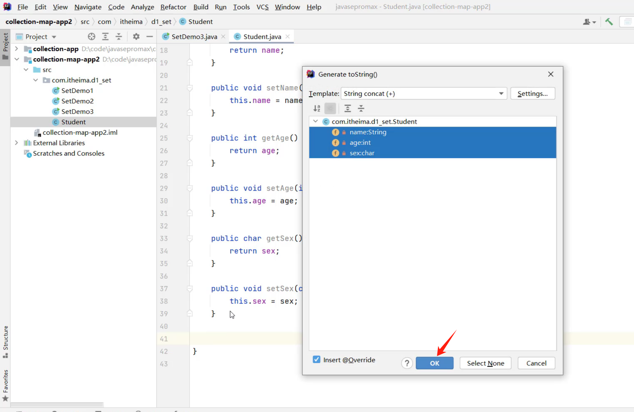The height and width of the screenshot is (412, 634).
Task: Open the user account icon menu
Action: 589,22
